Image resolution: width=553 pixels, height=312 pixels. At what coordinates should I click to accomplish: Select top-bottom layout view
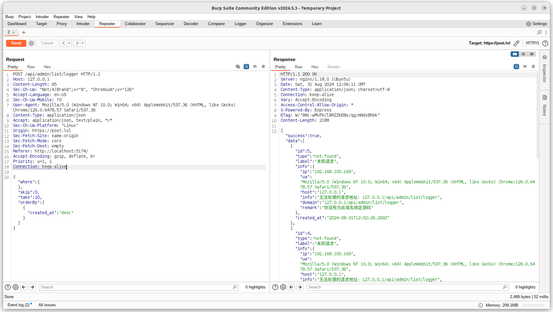(x=523, y=54)
